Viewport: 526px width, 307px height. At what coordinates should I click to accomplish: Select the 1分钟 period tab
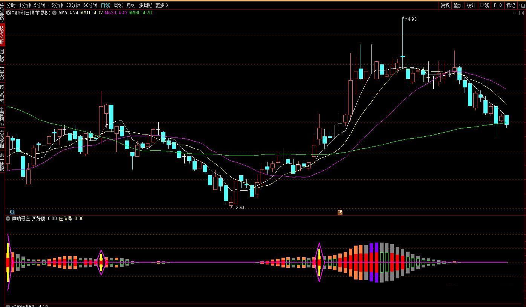[25, 5]
